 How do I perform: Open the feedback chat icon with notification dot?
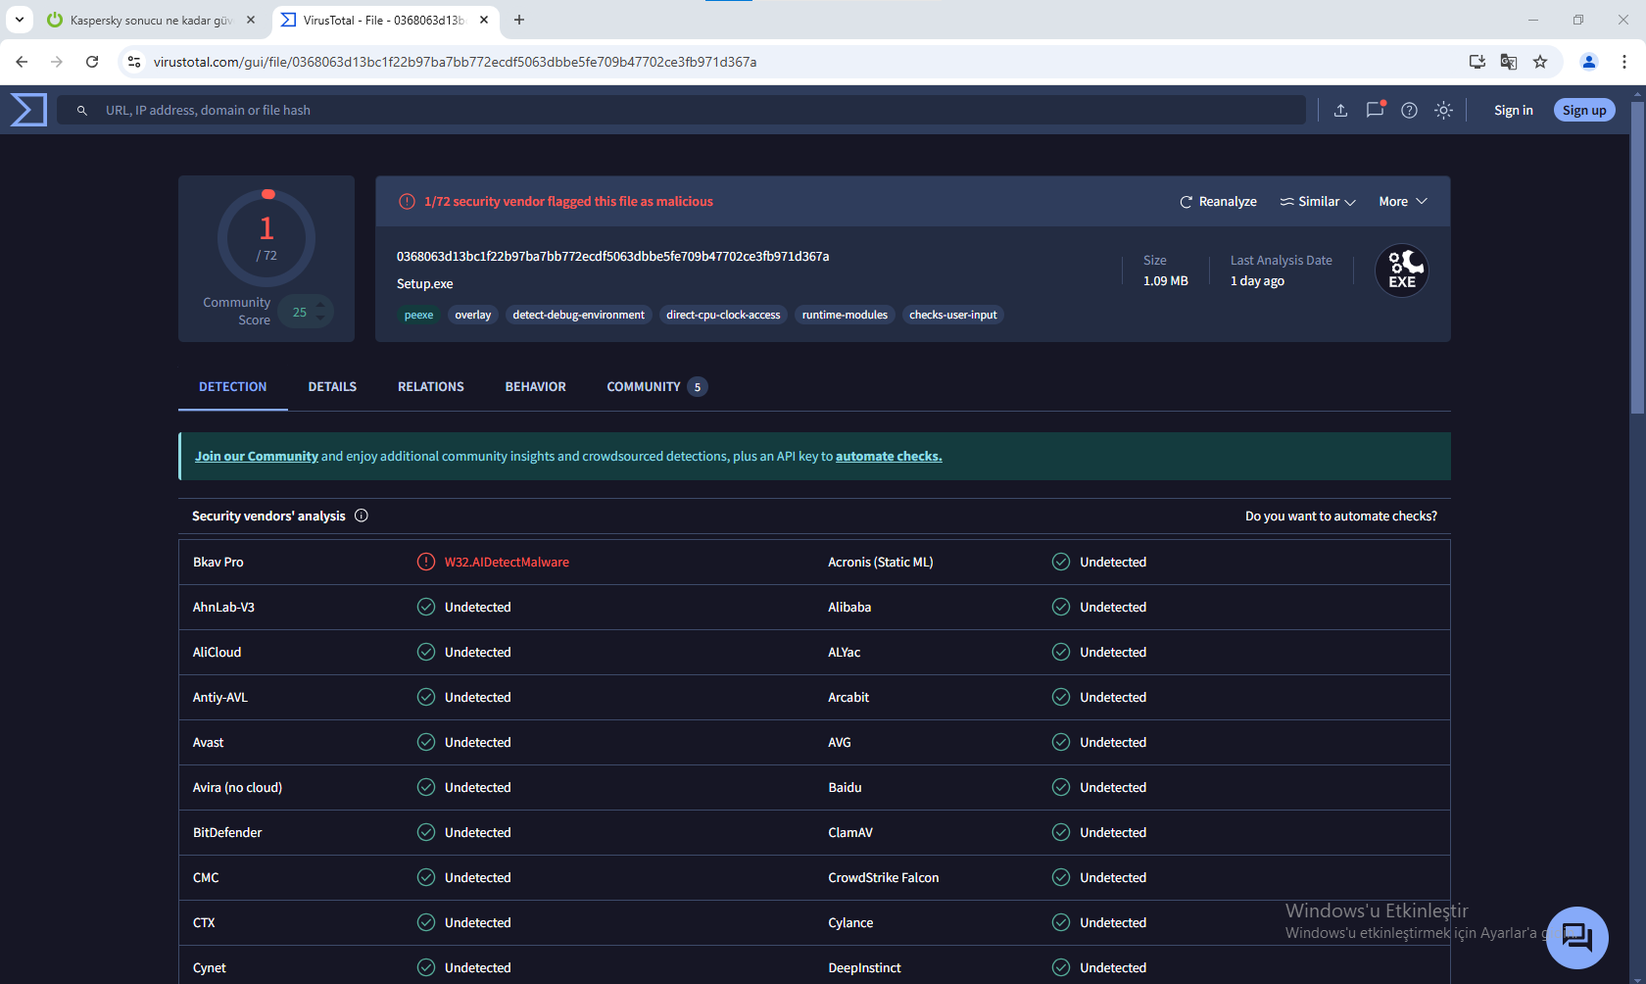[x=1375, y=110]
